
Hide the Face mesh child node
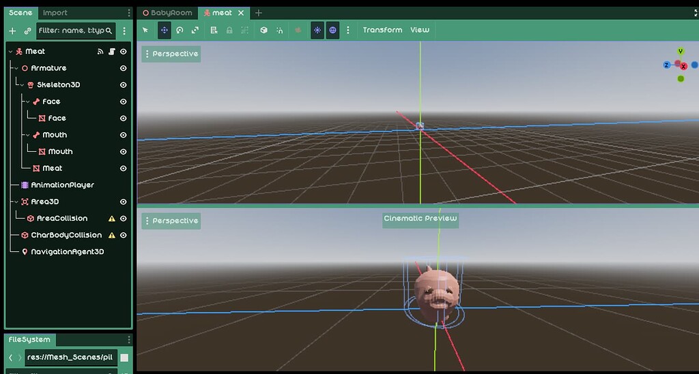[124, 119]
